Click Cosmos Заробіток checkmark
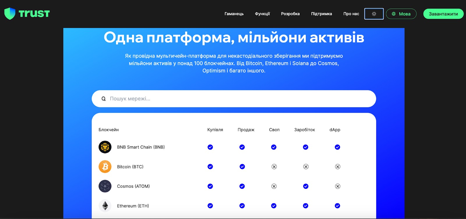 pyautogui.click(x=306, y=186)
